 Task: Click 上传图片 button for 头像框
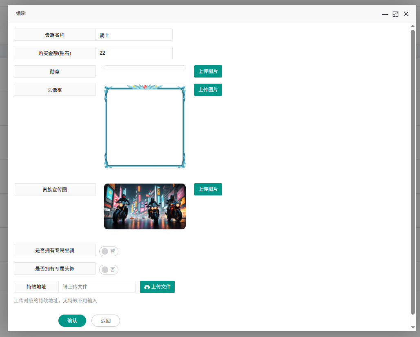coord(208,90)
